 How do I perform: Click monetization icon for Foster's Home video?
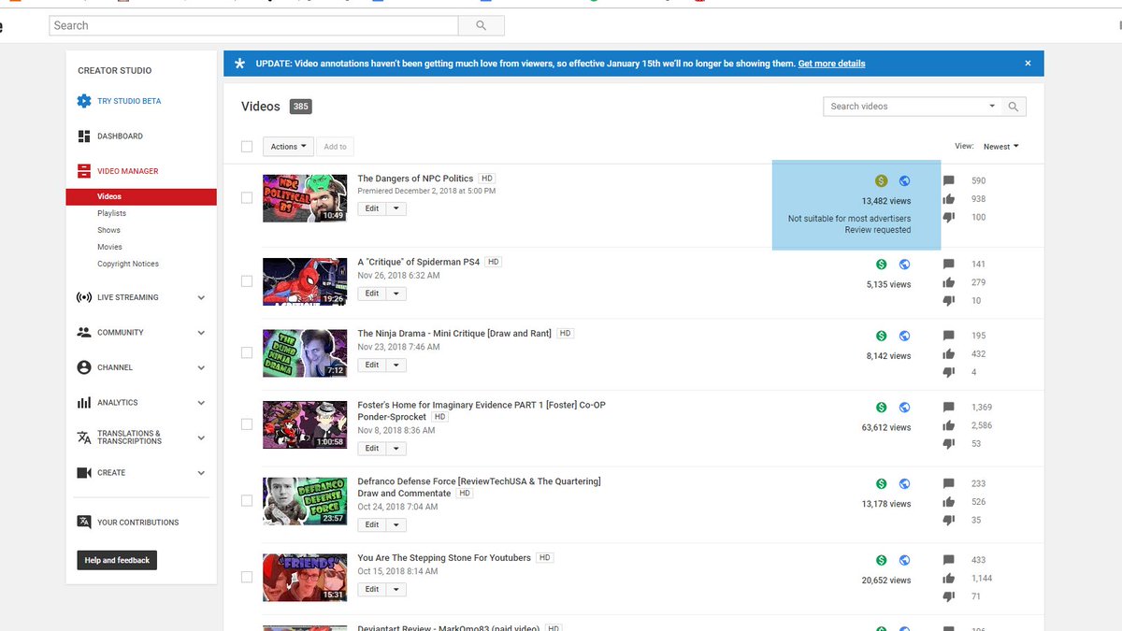click(881, 408)
